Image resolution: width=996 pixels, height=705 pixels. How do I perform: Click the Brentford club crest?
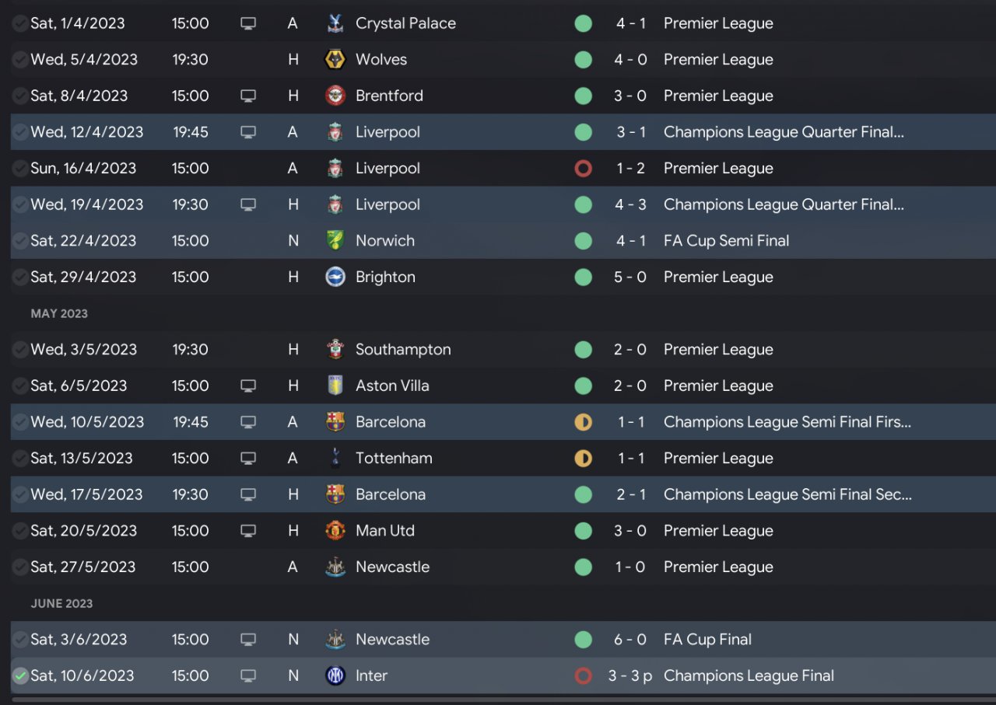click(335, 96)
